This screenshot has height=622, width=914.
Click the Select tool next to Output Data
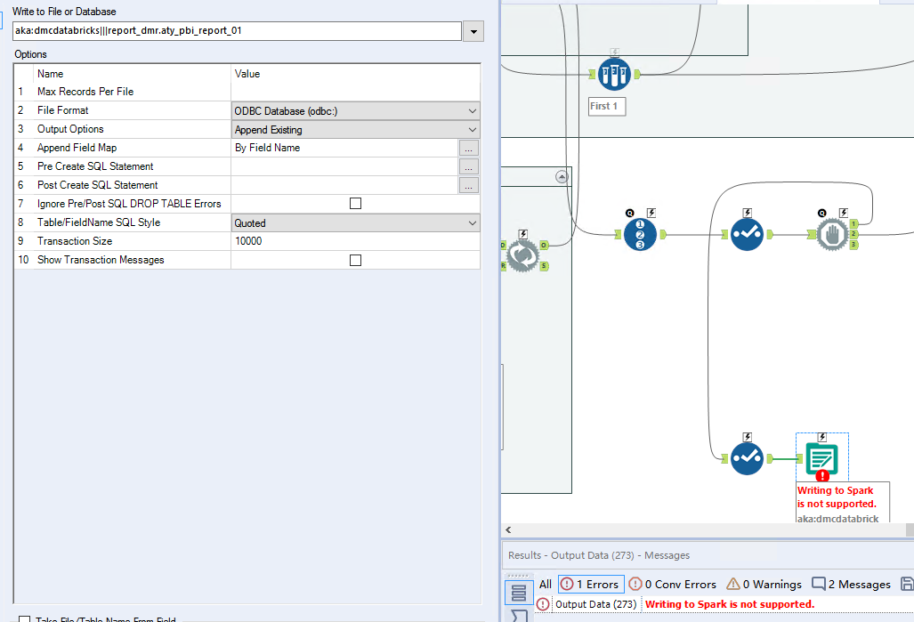click(747, 458)
